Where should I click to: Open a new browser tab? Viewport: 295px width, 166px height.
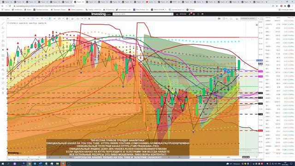coord(266,2)
